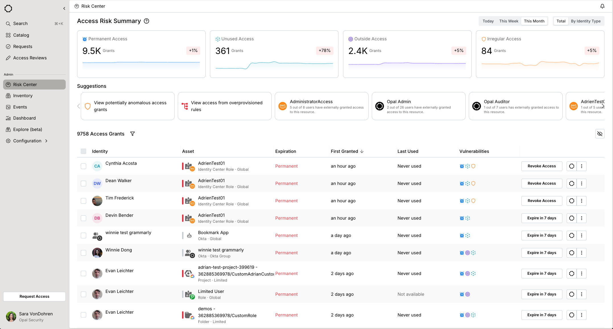Click Opal icon button in Cynthia Acosta's row
Screen dimensions: 613x329
571,166
